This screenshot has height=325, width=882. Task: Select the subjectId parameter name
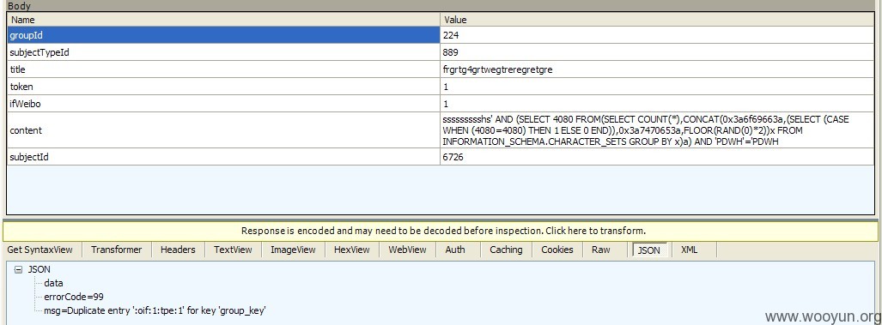tap(223, 157)
